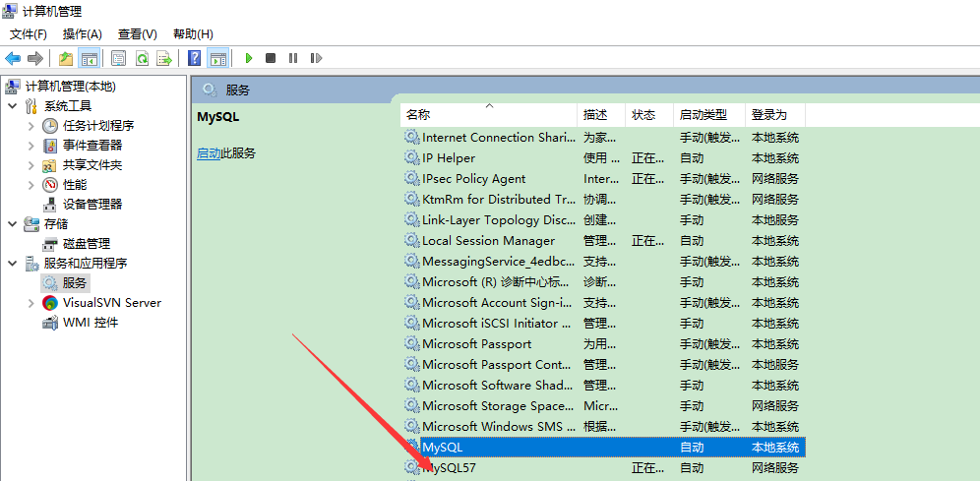
Task: Open the 文件(F) menu
Action: (x=29, y=33)
